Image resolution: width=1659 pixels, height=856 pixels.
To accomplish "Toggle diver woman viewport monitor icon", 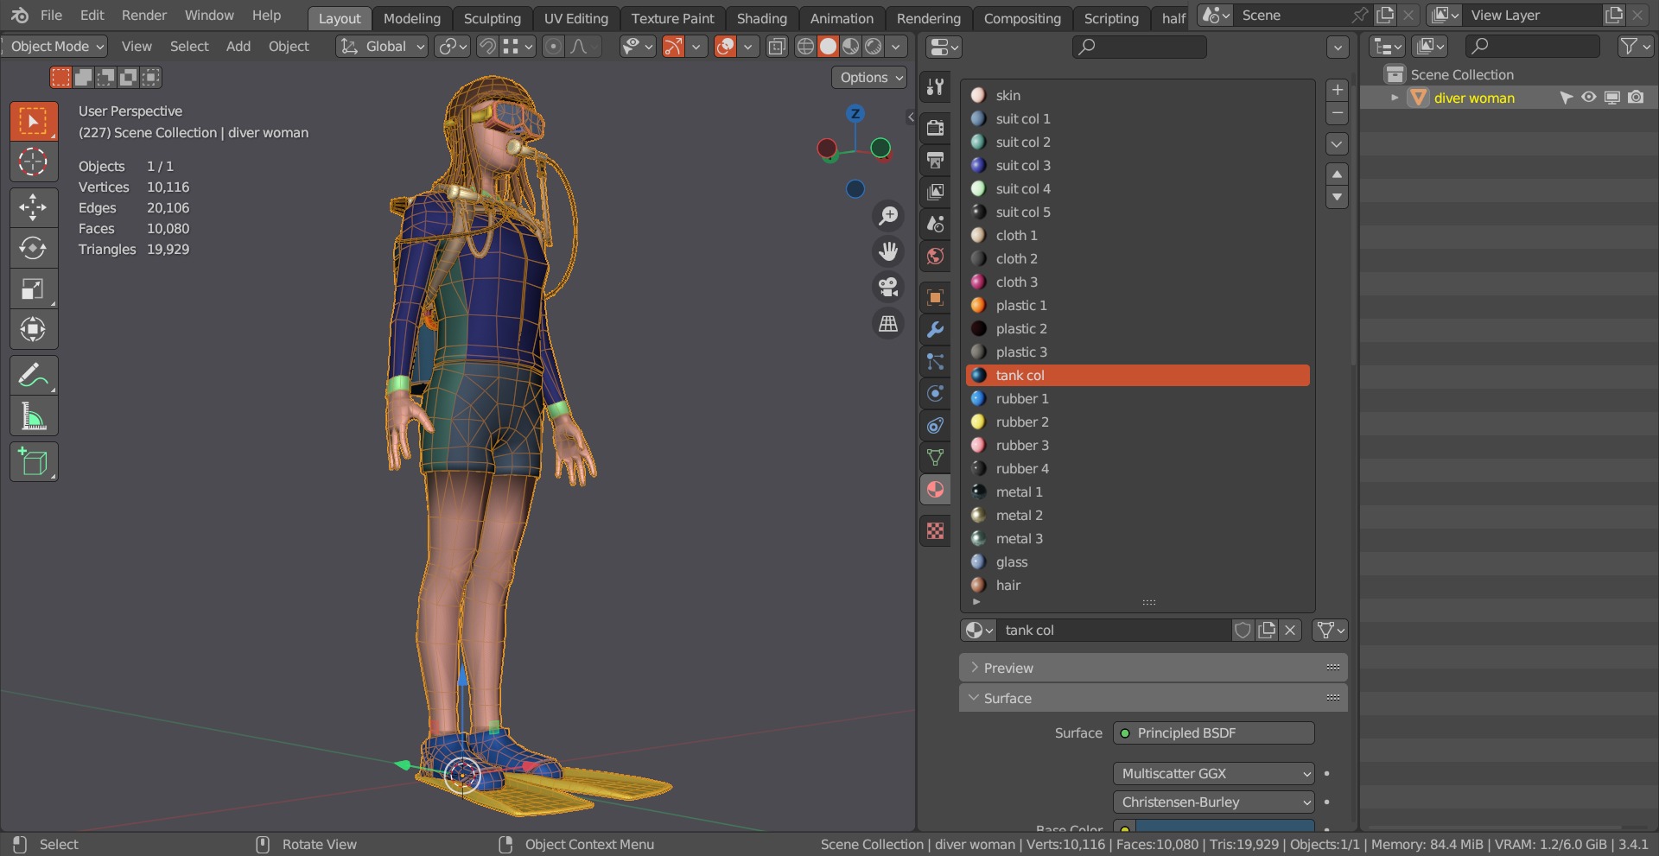I will [1611, 98].
